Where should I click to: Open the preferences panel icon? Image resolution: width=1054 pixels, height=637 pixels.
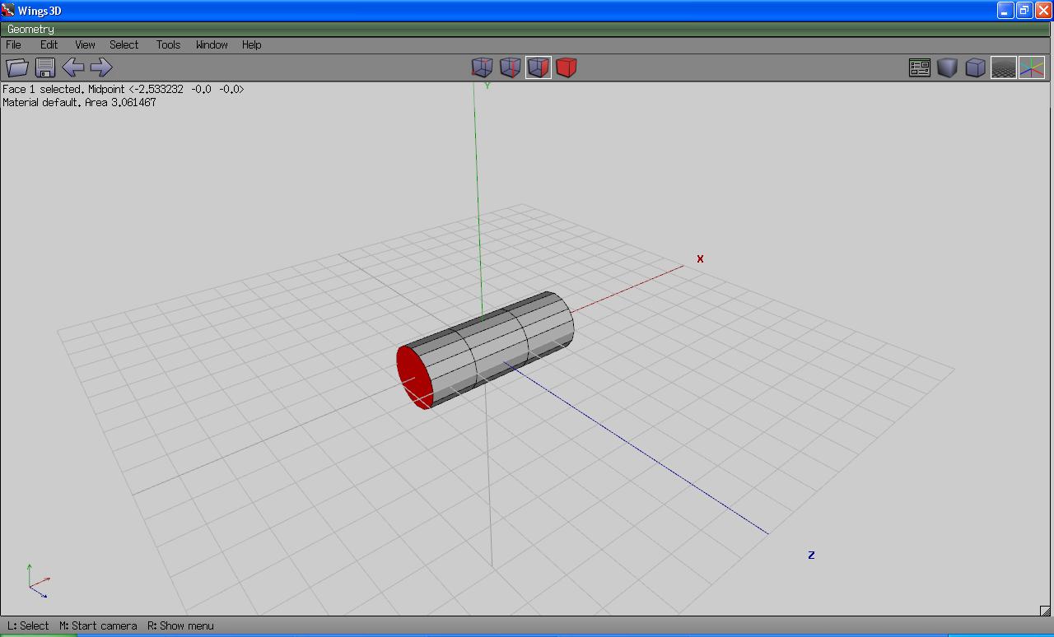pyautogui.click(x=920, y=67)
